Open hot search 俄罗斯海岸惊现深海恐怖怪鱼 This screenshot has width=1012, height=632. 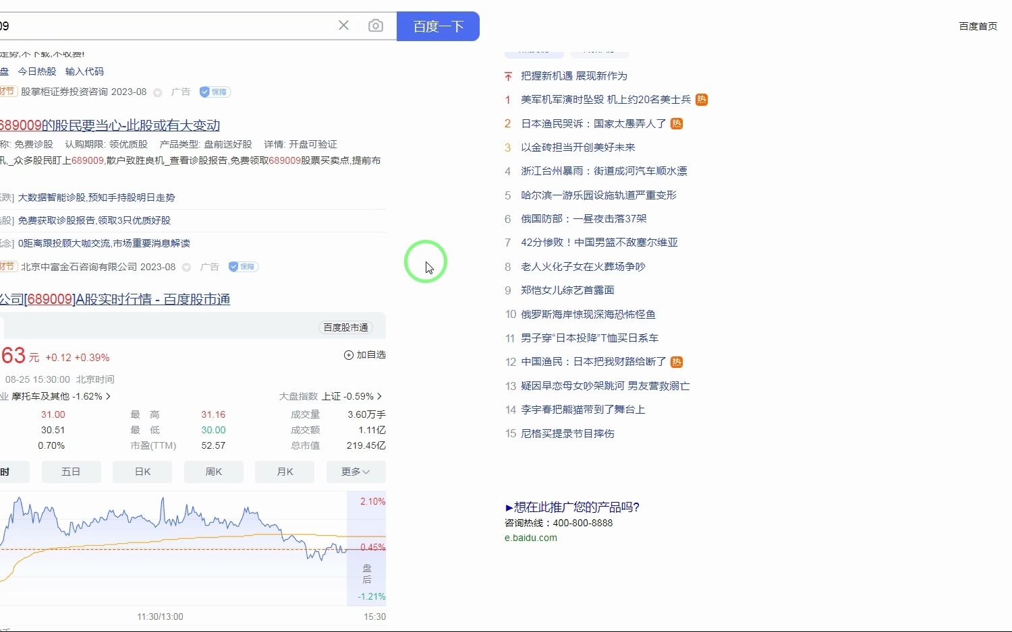tap(588, 315)
